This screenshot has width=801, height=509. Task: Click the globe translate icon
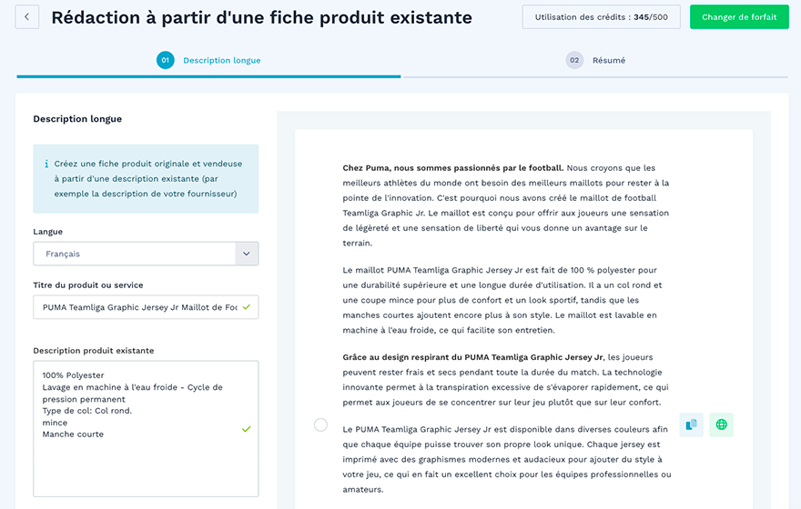pyautogui.click(x=721, y=424)
